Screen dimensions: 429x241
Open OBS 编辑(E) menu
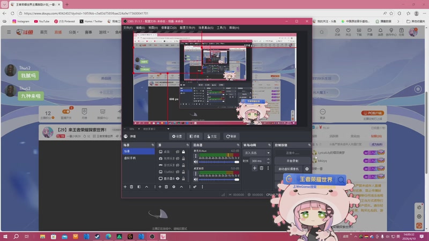coord(140,28)
